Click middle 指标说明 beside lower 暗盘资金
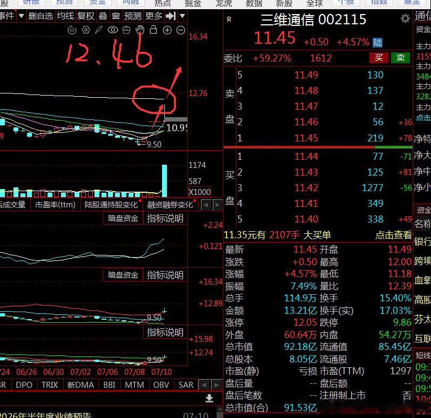This screenshot has width=431, height=418. point(165,275)
